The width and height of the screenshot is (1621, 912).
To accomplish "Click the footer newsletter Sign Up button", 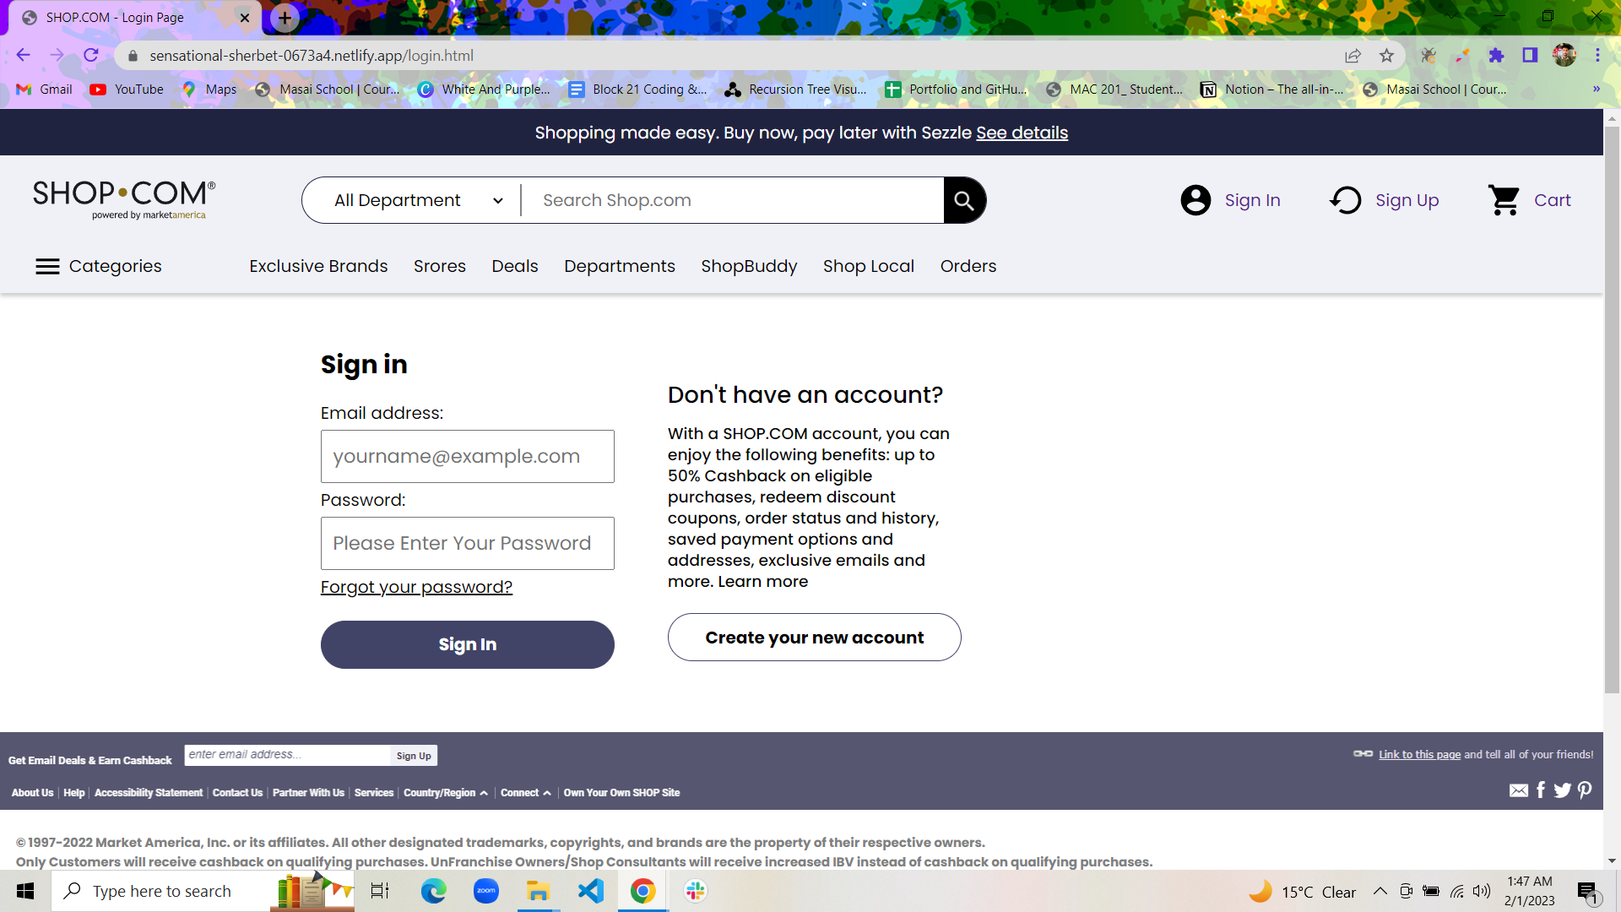I will (x=414, y=756).
